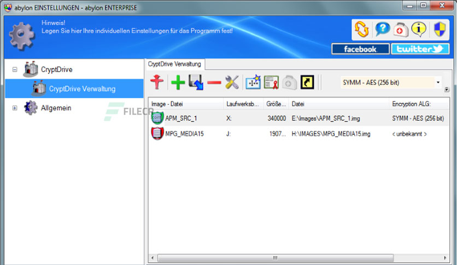Click SYMM - AES (256 bit) cell in APM_SRC_1 row

pyautogui.click(x=418, y=118)
